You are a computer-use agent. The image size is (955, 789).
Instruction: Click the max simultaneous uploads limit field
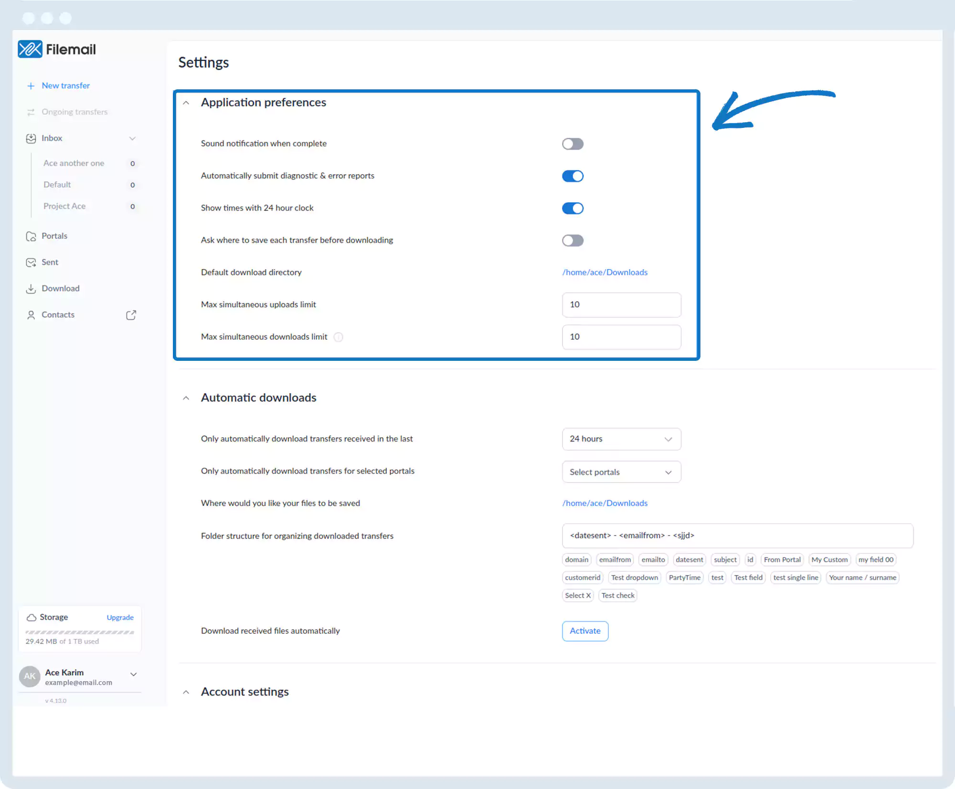621,305
